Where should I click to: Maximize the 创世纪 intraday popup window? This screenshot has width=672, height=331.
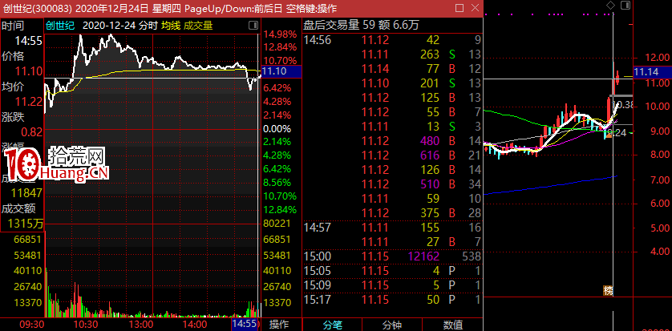coord(459,8)
